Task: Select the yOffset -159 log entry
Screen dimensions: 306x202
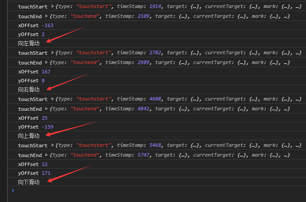Action: point(157,127)
